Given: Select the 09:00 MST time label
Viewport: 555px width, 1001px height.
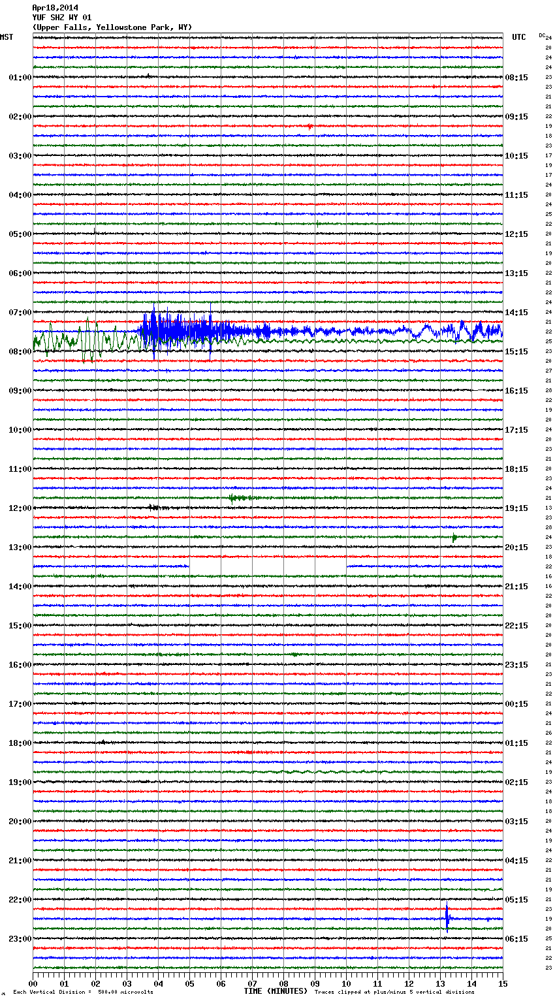Looking at the screenshot, I should tap(20, 391).
